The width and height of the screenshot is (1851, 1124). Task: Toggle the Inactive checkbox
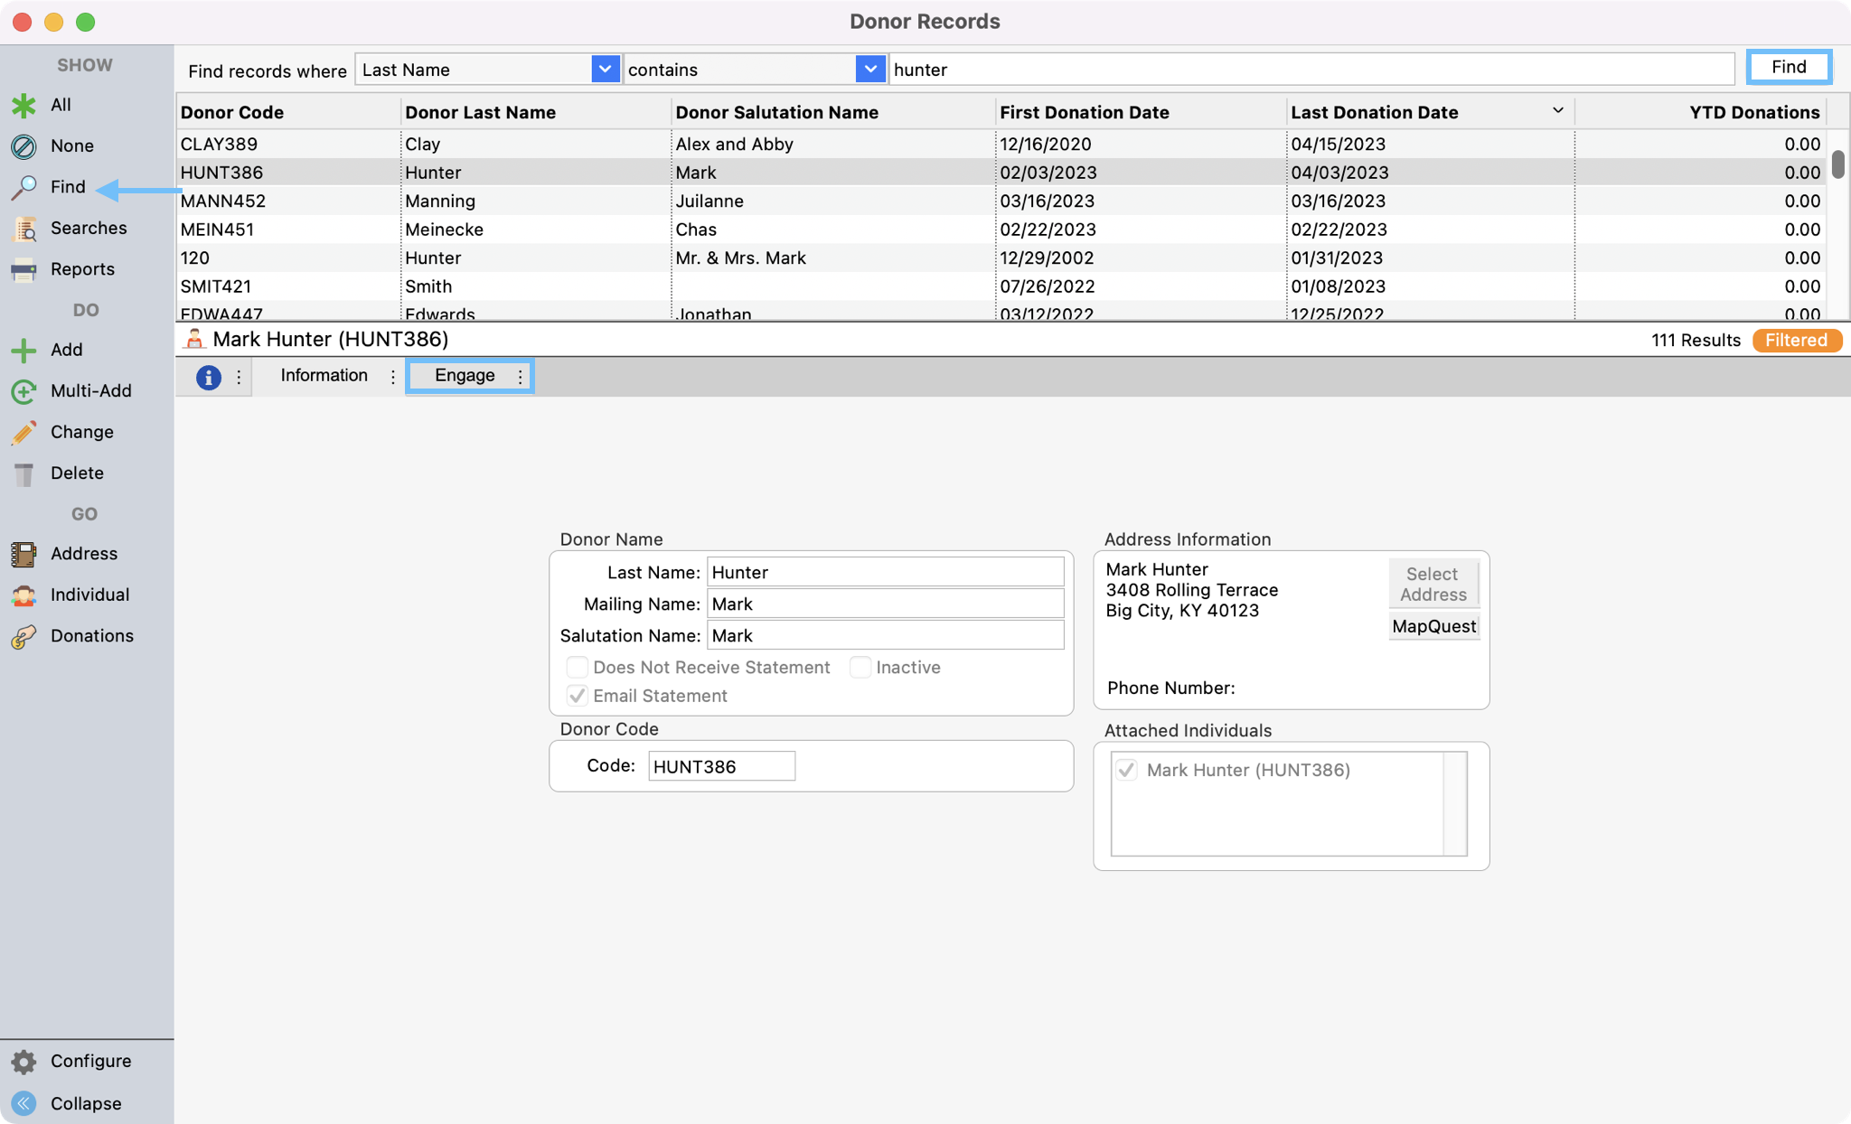point(860,668)
